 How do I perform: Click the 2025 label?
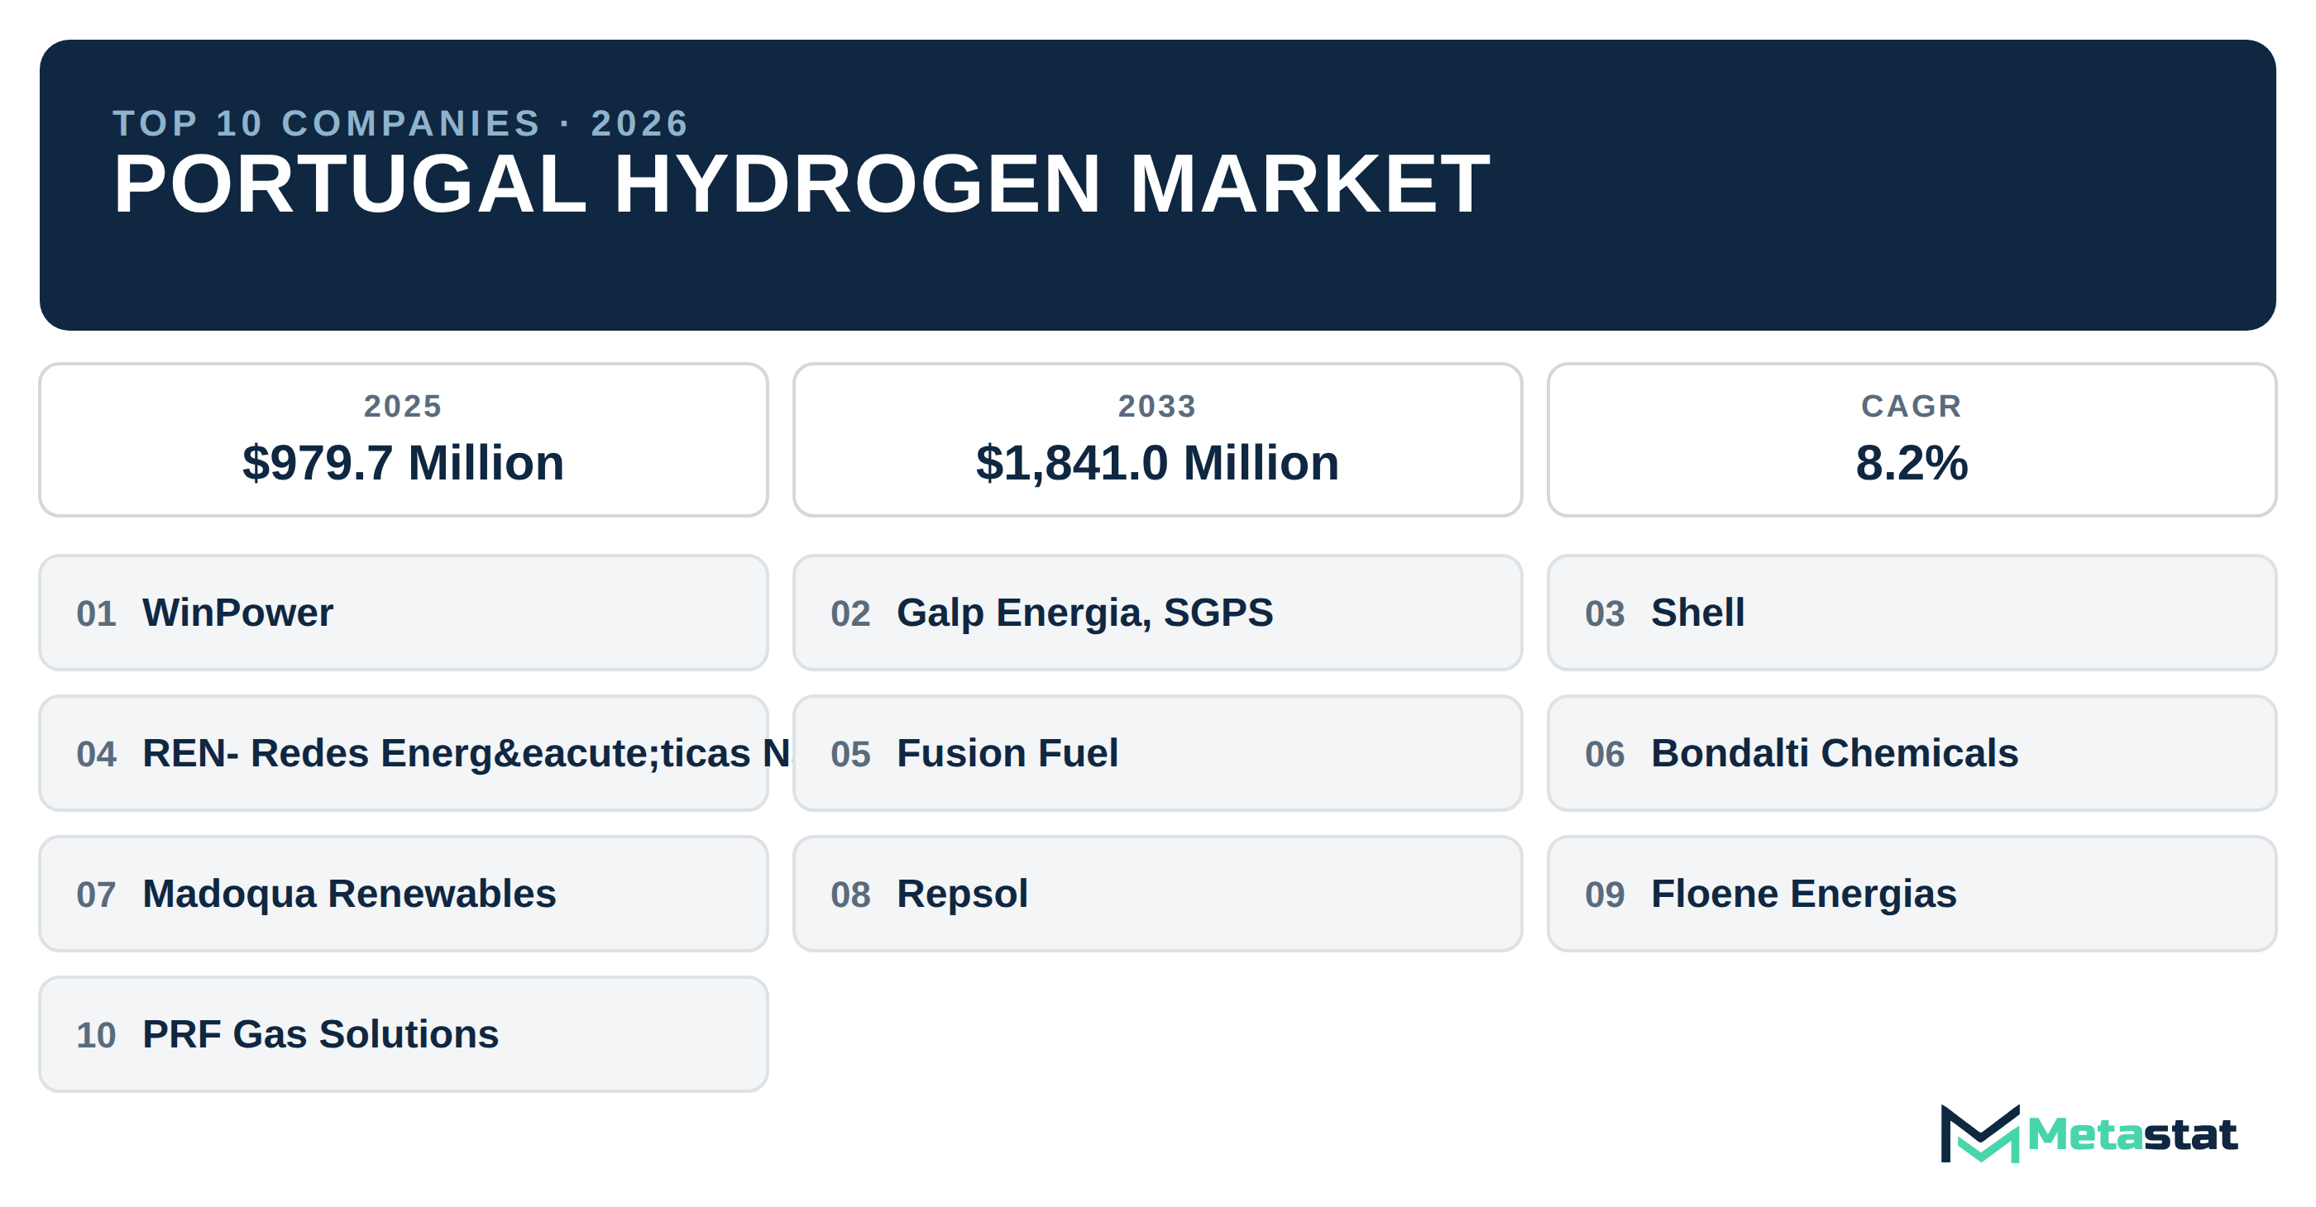click(403, 406)
